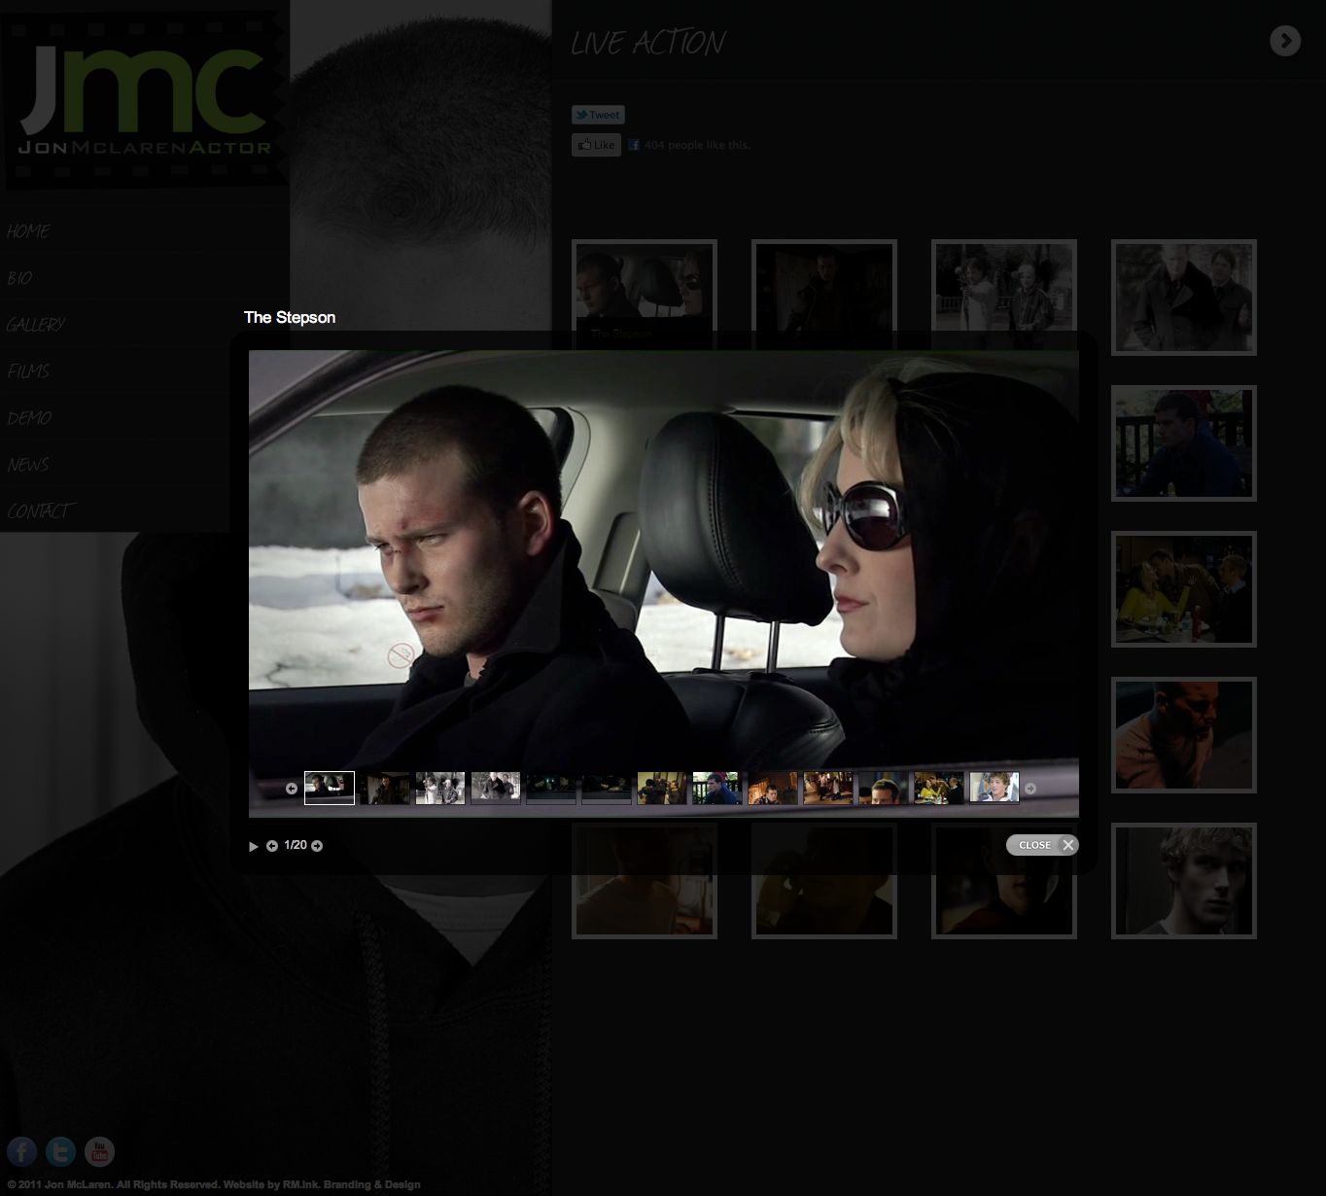This screenshot has height=1196, width=1326.
Task: Open the DEMO menu item
Action: coord(29,418)
